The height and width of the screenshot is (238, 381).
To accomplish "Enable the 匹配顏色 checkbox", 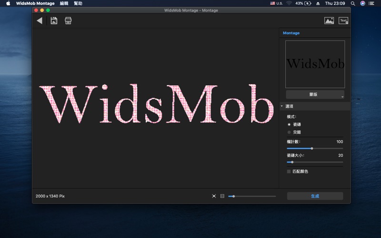I will pyautogui.click(x=289, y=171).
